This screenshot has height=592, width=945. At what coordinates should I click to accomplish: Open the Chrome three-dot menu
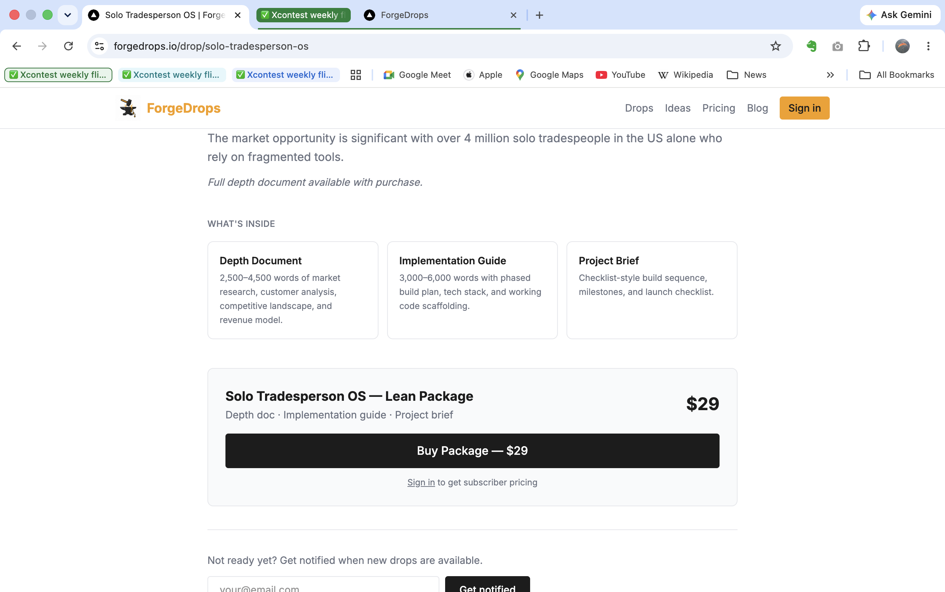click(x=928, y=46)
